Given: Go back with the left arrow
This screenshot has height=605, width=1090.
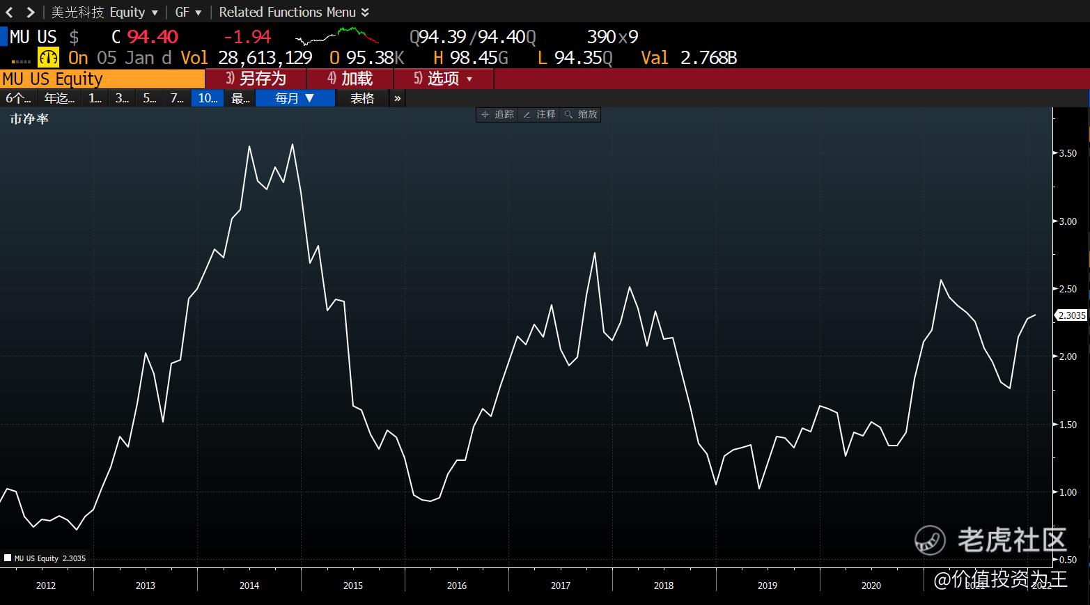Looking at the screenshot, I should coord(9,12).
